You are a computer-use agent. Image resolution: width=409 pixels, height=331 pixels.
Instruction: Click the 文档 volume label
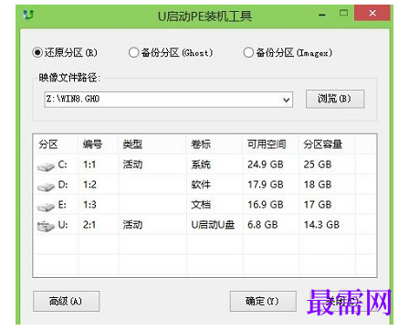201,205
